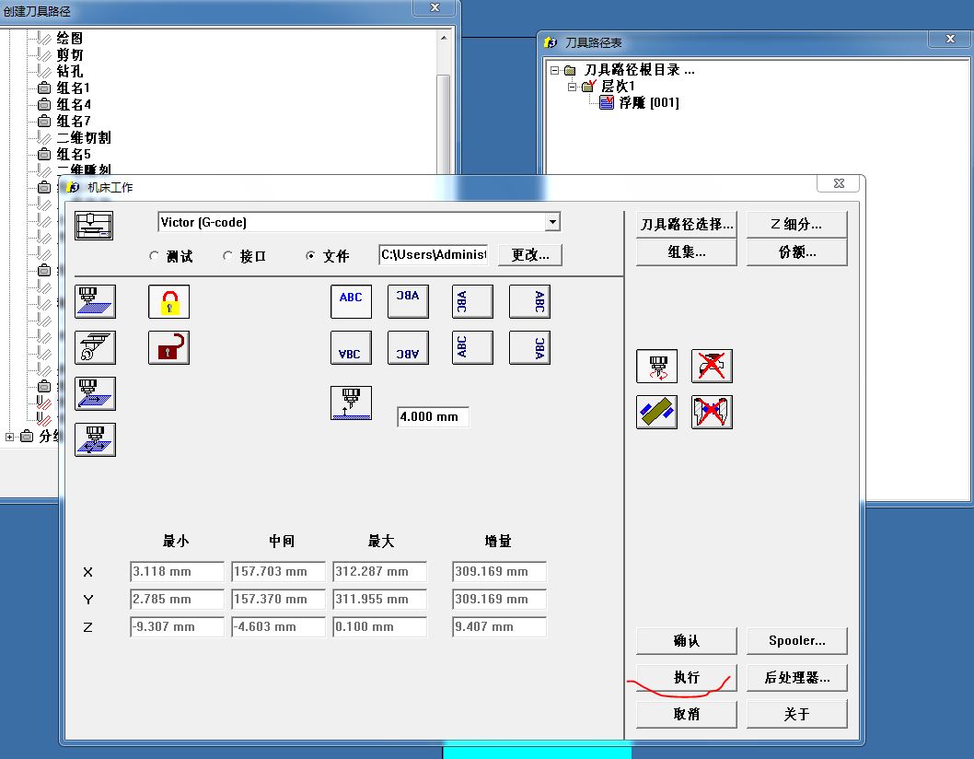Click the red unlocked padlock icon
This screenshot has height=759, width=974.
(169, 347)
